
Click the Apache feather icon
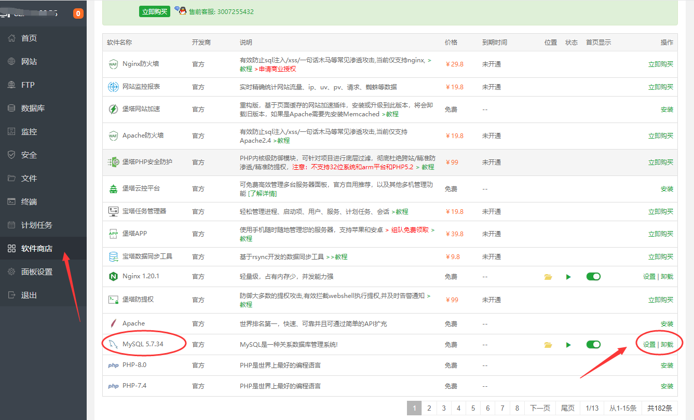pos(113,323)
